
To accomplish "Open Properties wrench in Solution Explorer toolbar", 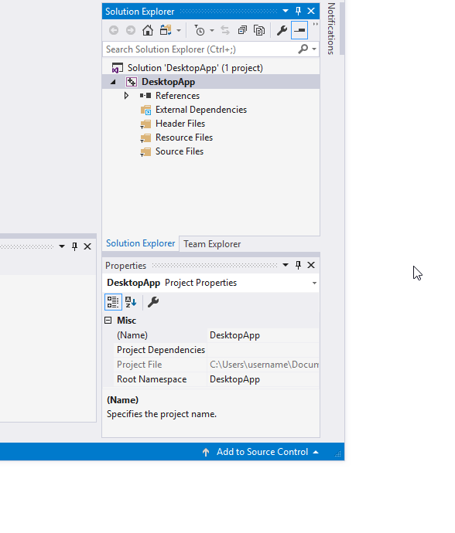I will [x=282, y=31].
